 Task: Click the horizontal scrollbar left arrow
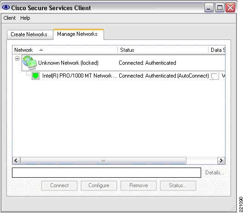coord(16,161)
